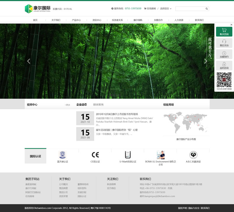Click the search magnifier icon
The width and height of the screenshot is (234, 212).
(x=207, y=9)
